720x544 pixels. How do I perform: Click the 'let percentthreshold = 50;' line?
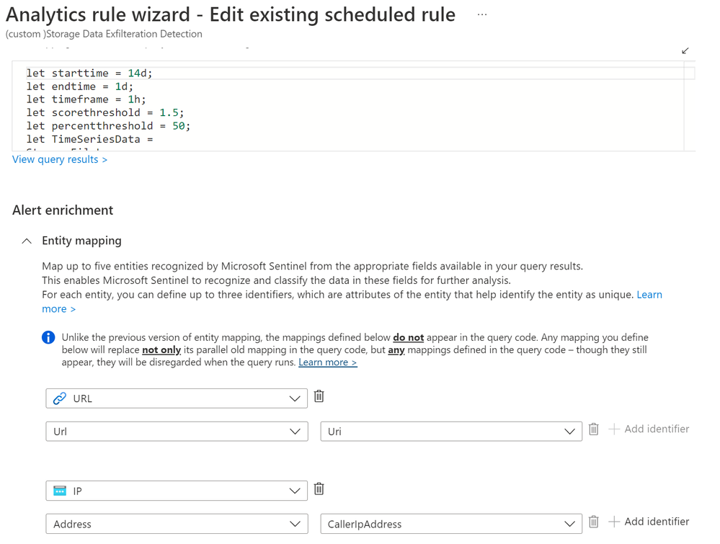click(x=108, y=126)
